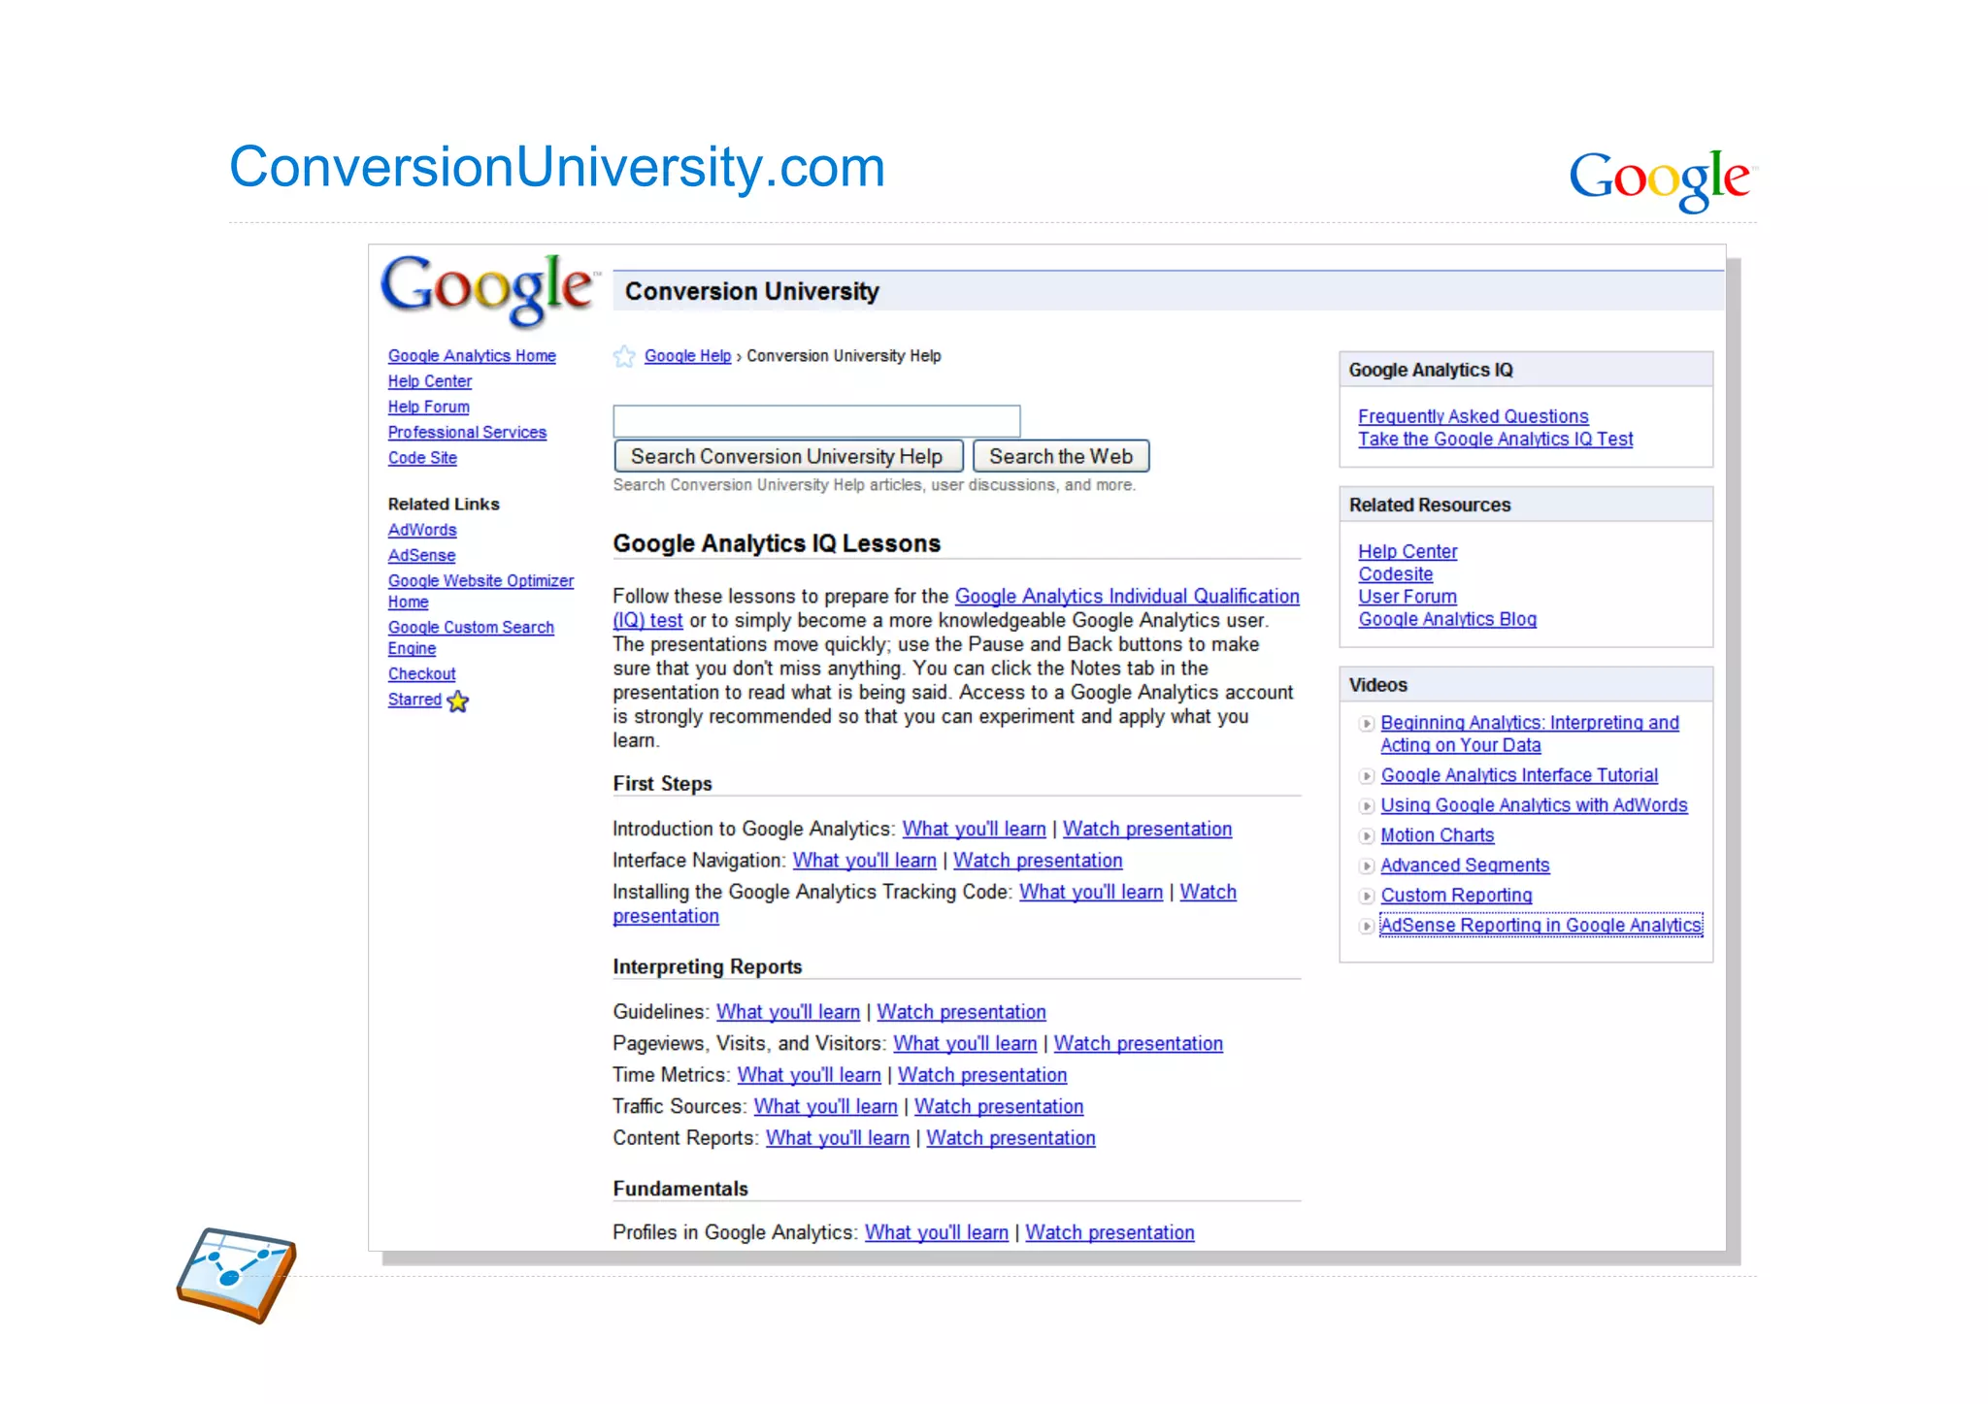This screenshot has width=1988, height=1404.
Task: Click the Search the Web button
Action: tap(1061, 456)
